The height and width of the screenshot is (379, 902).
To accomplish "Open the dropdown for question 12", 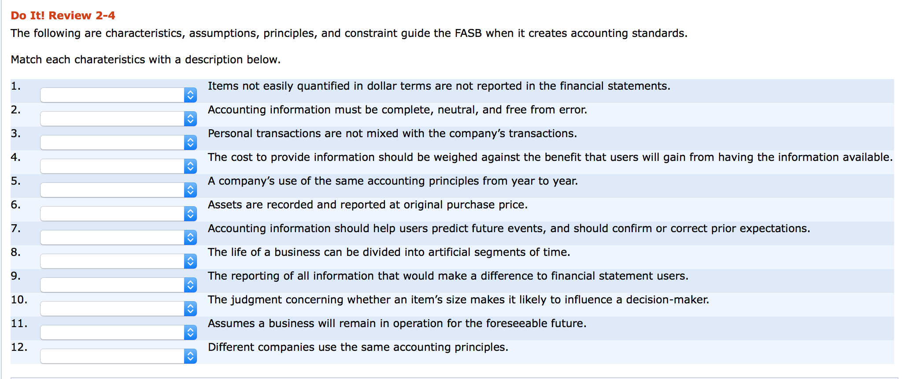I will point(118,356).
